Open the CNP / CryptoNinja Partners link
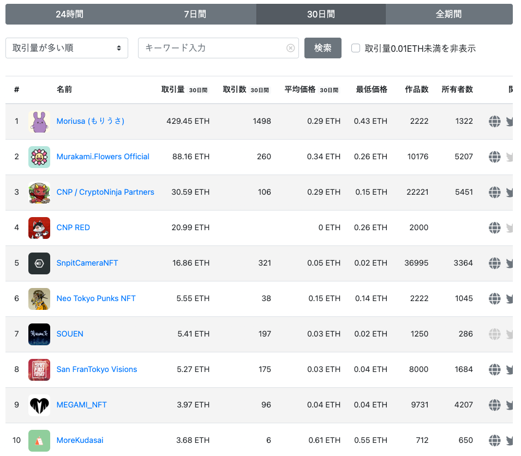 coord(105,193)
